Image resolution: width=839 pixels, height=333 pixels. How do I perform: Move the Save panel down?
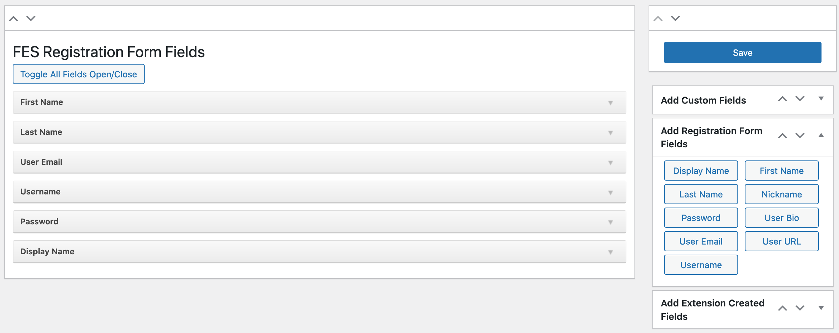tap(675, 18)
